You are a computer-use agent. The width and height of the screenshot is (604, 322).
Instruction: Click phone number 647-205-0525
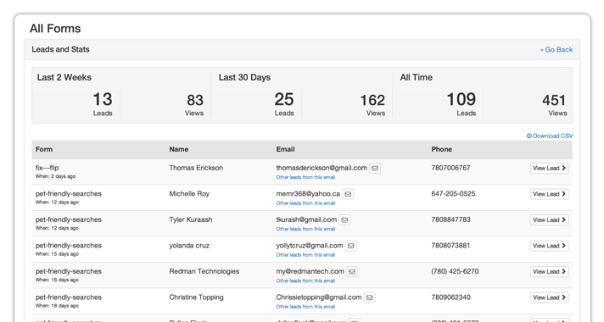(x=453, y=193)
